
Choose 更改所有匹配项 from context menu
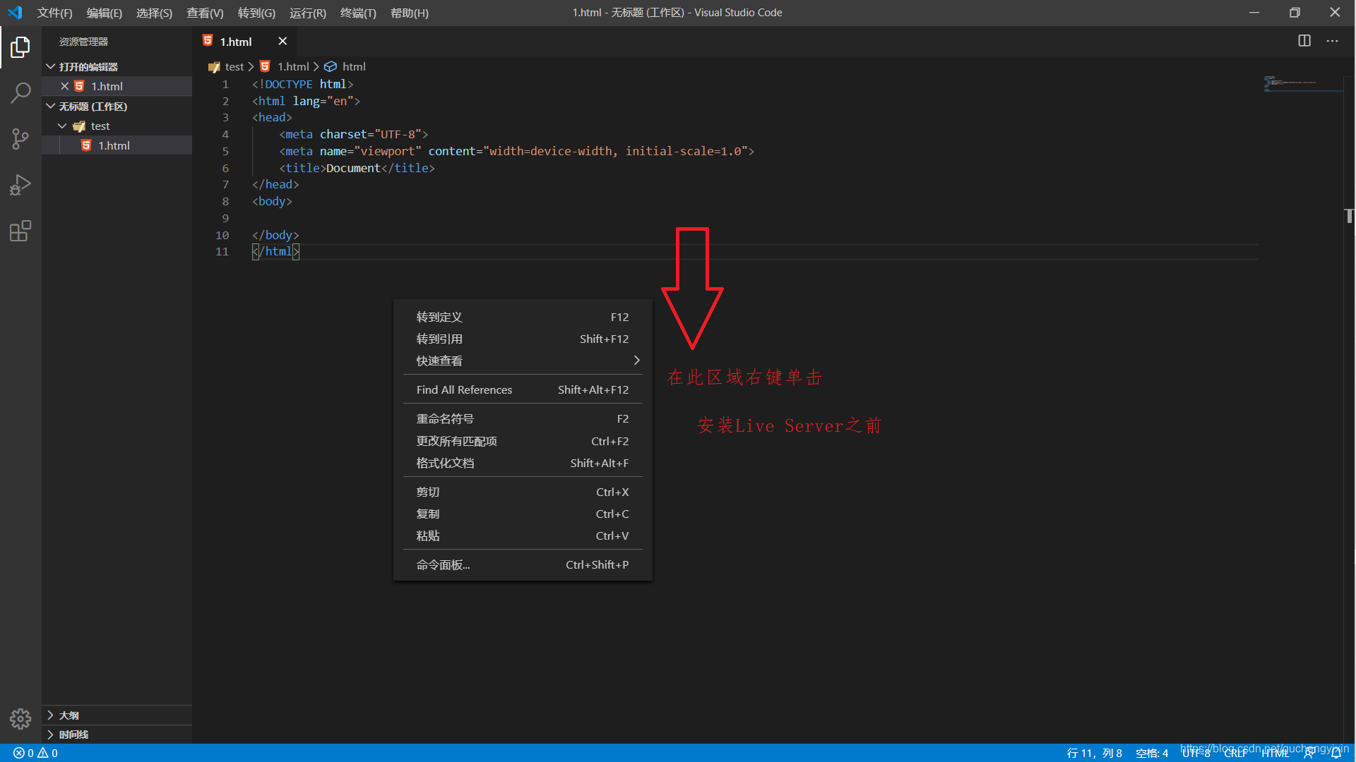coord(523,441)
